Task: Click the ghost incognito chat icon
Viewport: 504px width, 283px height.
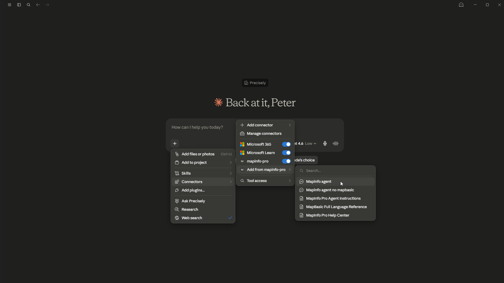Action: (461, 5)
